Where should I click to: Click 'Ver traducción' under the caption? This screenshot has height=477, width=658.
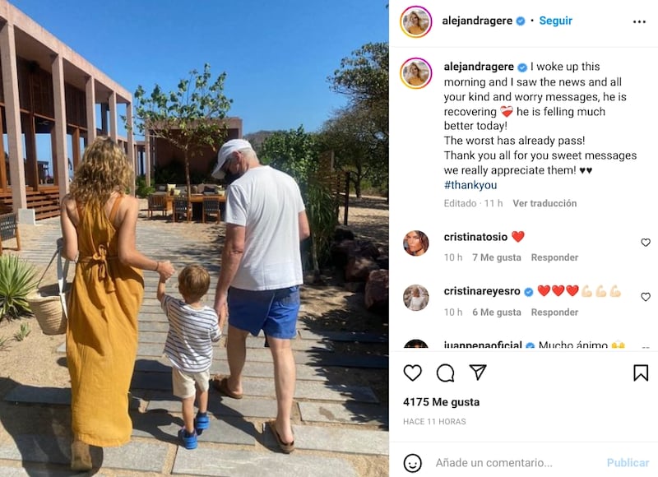(x=544, y=203)
